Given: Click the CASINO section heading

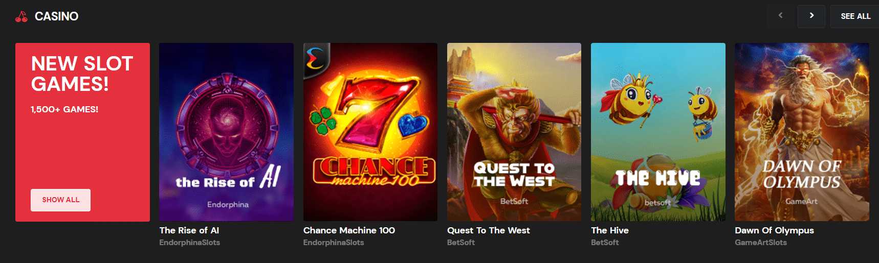Looking at the screenshot, I should point(56,16).
